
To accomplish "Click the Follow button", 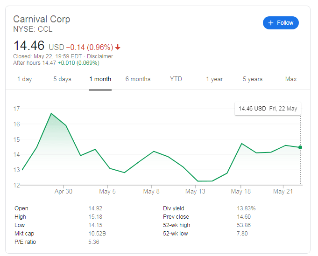I will point(281,23).
